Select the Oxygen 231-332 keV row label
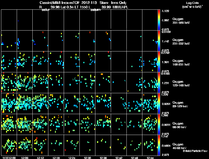The height and width of the screenshot is (159, 209). point(181,42)
